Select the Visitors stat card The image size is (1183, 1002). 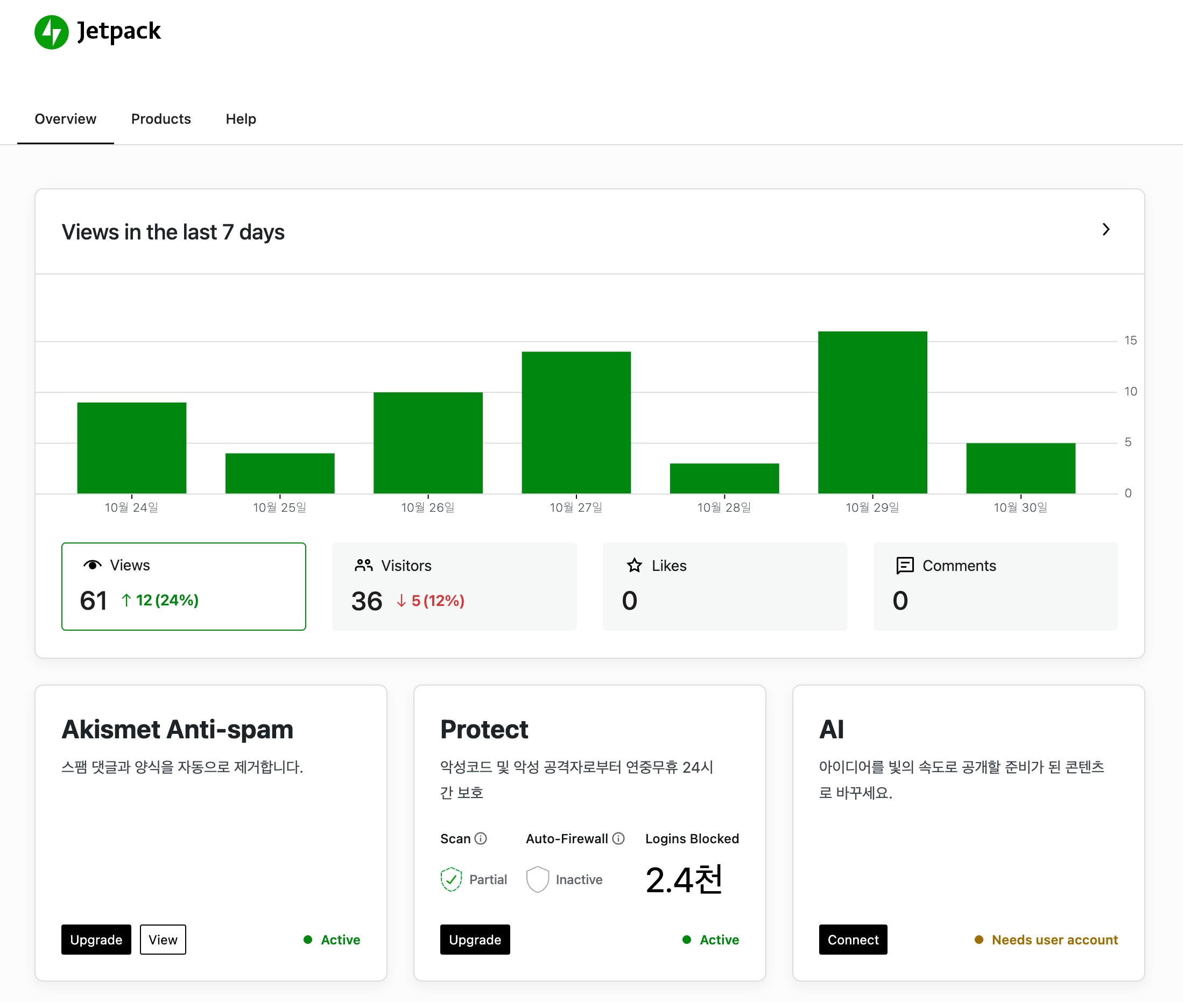click(x=454, y=586)
